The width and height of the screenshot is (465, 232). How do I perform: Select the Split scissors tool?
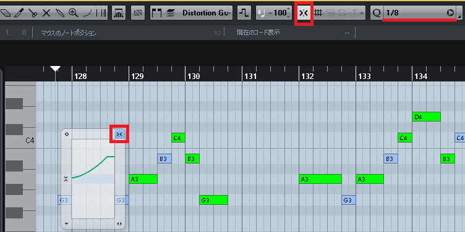33,13
